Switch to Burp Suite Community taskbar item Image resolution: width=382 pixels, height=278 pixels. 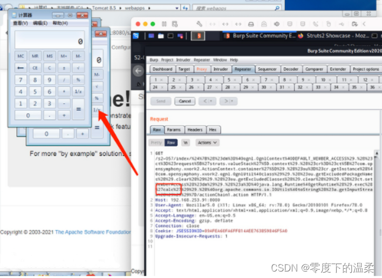260,36
